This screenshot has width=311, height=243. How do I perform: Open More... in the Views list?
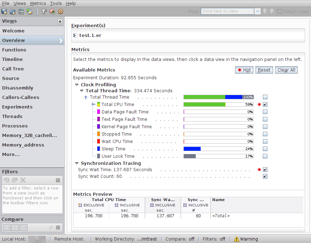[x=11, y=154]
